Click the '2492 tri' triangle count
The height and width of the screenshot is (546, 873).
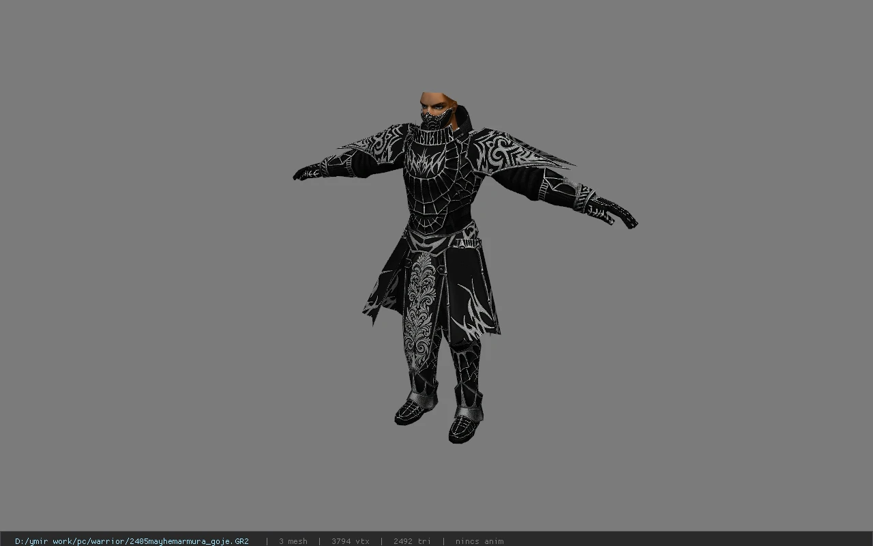(x=412, y=541)
